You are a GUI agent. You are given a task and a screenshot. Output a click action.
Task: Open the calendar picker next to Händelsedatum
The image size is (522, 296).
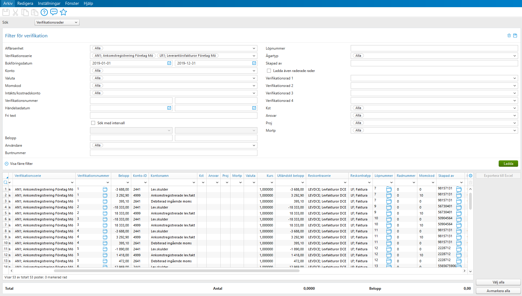[169, 108]
